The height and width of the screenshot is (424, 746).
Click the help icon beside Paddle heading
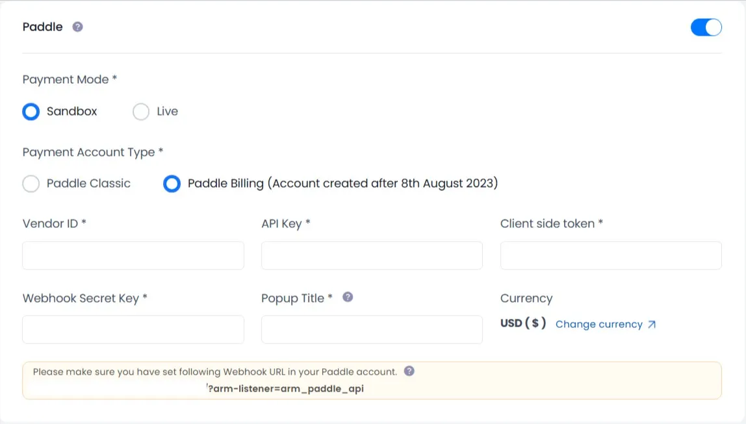[x=77, y=27]
